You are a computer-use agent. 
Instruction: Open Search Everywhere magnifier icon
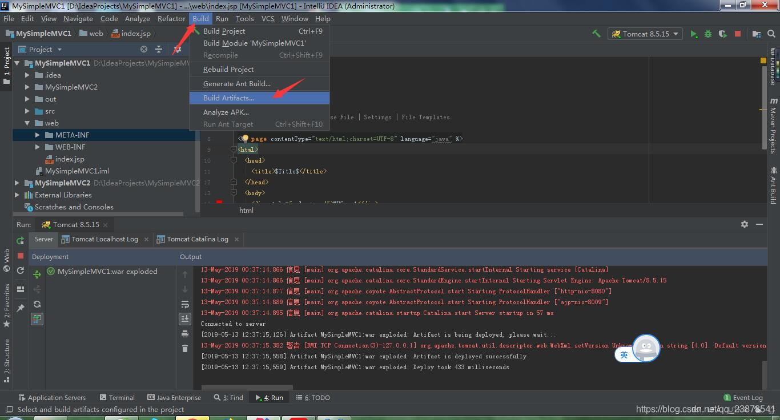point(771,34)
